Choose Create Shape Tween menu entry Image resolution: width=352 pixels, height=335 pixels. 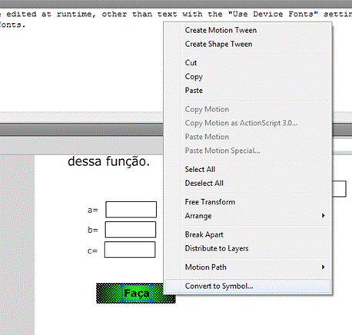(247, 44)
